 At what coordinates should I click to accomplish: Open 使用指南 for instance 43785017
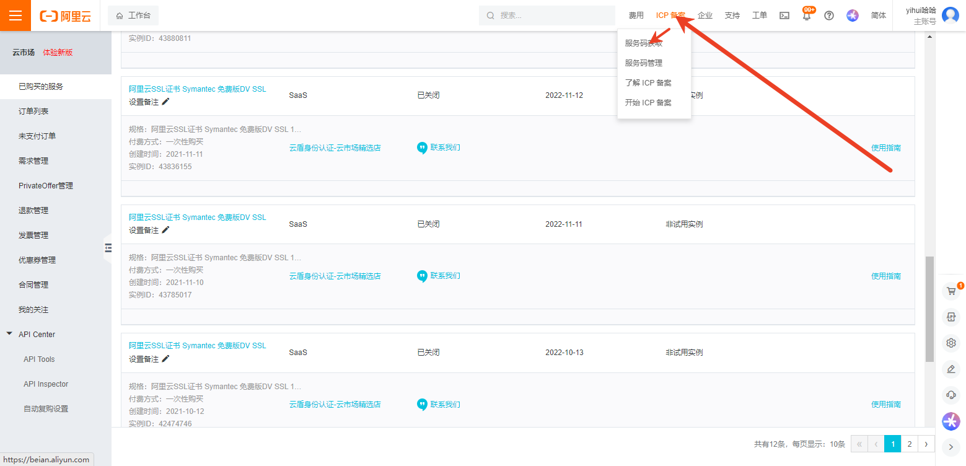coord(886,276)
